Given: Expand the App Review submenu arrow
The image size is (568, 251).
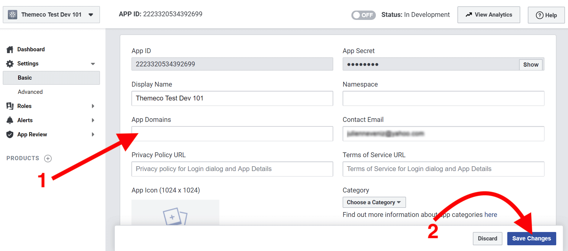Looking at the screenshot, I should pyautogui.click(x=93, y=134).
